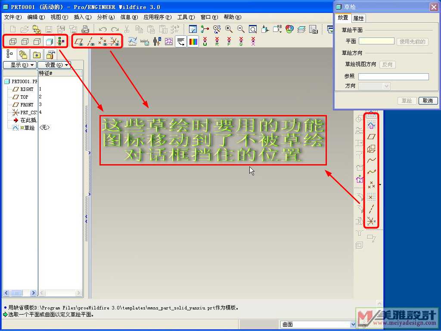The height and width of the screenshot is (331, 441).
Task: Open the 视图 menu
Action: tap(59, 17)
